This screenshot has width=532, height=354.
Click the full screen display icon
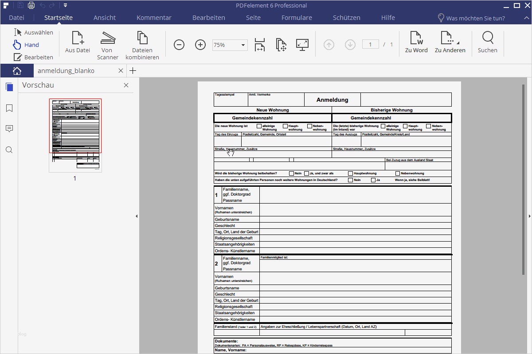click(x=302, y=45)
